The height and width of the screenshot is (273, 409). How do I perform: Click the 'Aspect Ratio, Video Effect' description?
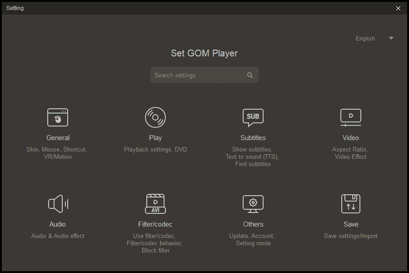tap(350, 153)
